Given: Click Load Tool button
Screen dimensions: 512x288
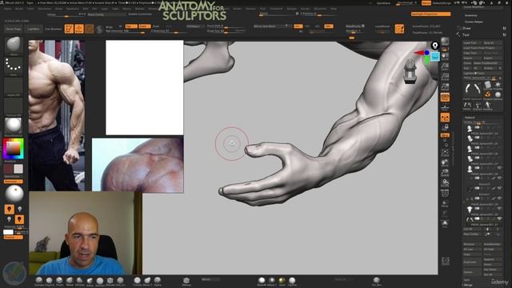Looking at the screenshot, I should tap(472, 42).
